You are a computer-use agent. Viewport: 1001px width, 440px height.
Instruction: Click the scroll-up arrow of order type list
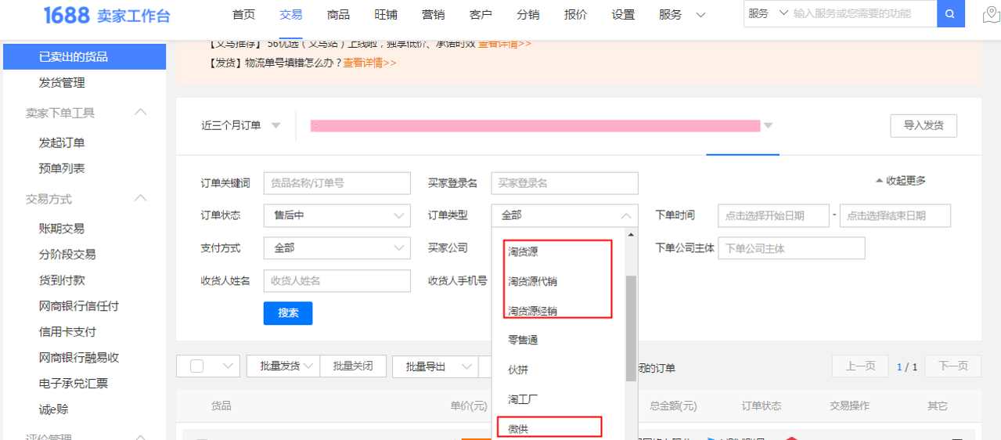[x=631, y=234]
